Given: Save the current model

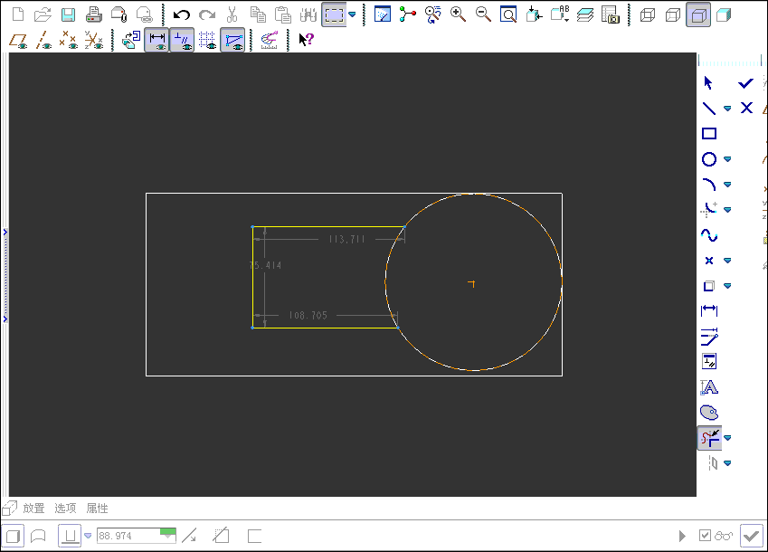Looking at the screenshot, I should pos(68,14).
